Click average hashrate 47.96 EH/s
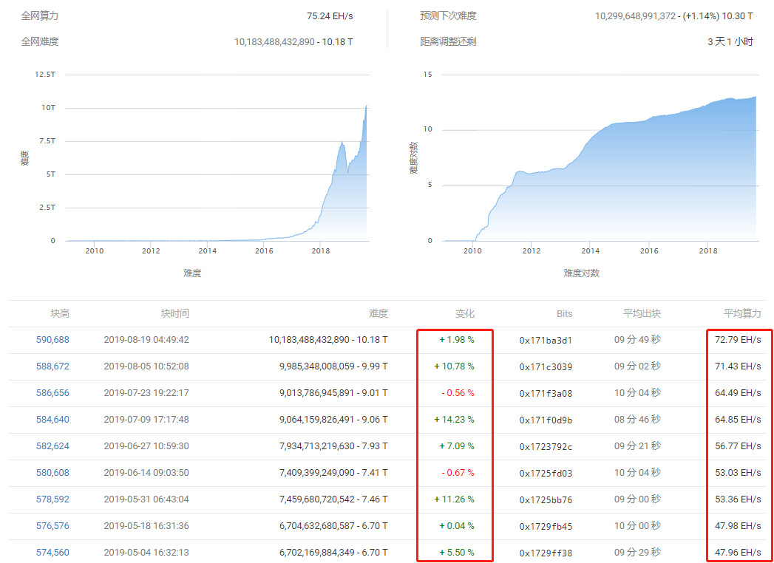The height and width of the screenshot is (563, 774). click(x=738, y=553)
